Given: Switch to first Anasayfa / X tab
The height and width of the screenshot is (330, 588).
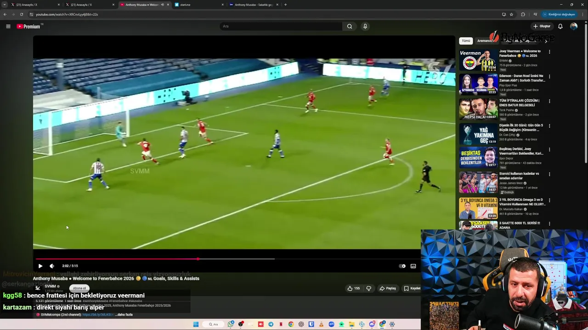Looking at the screenshot, I should point(35,5).
